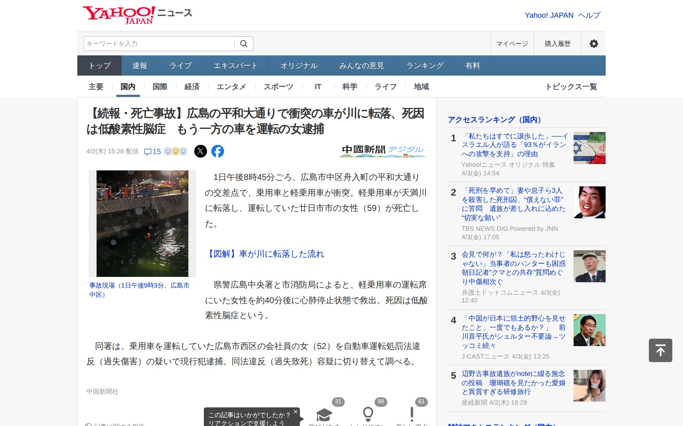
Task: Click the keyword search input field
Action: tap(159, 44)
